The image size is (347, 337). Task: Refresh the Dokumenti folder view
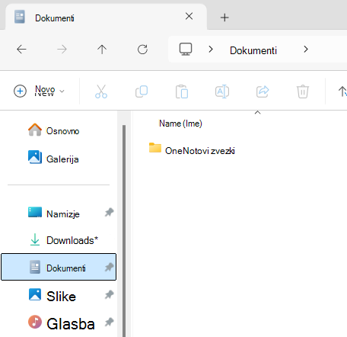tap(142, 50)
